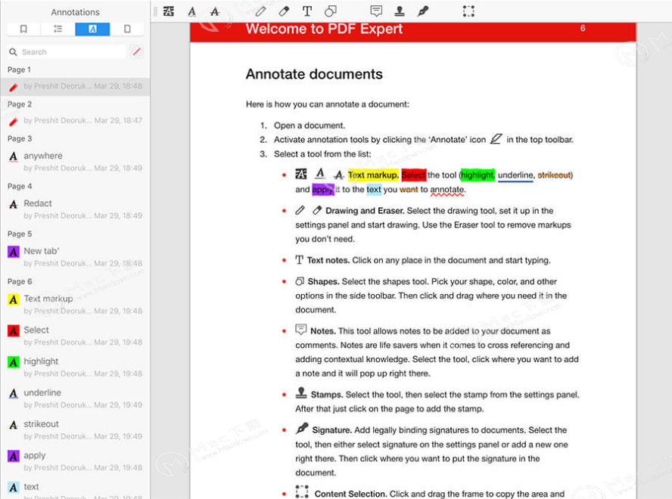Viewport: 672px width, 499px height.
Task: Click the 'Signature.' bold label in document
Action: 331,430
